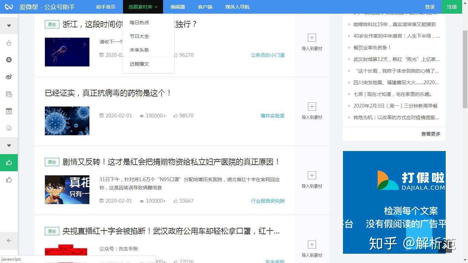
Task: Open sidebar item 武汉封城第12天
Action: tap(397, 59)
